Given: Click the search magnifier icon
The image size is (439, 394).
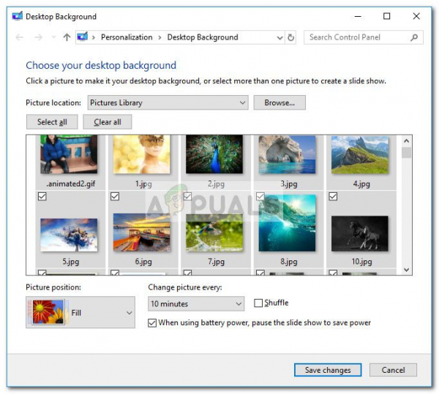Looking at the screenshot, I should [414, 37].
